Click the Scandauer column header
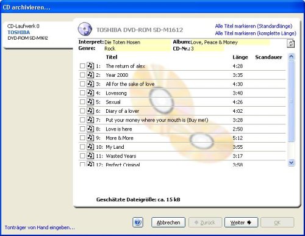The height and width of the screenshot is (236, 305). coord(268,57)
